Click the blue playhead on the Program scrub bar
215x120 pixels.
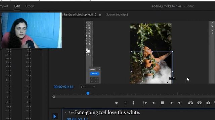[88, 93]
